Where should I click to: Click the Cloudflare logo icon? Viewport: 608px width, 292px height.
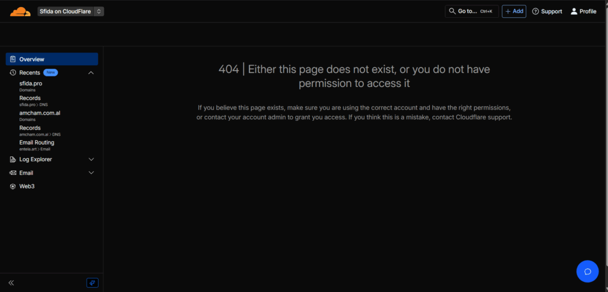point(20,11)
